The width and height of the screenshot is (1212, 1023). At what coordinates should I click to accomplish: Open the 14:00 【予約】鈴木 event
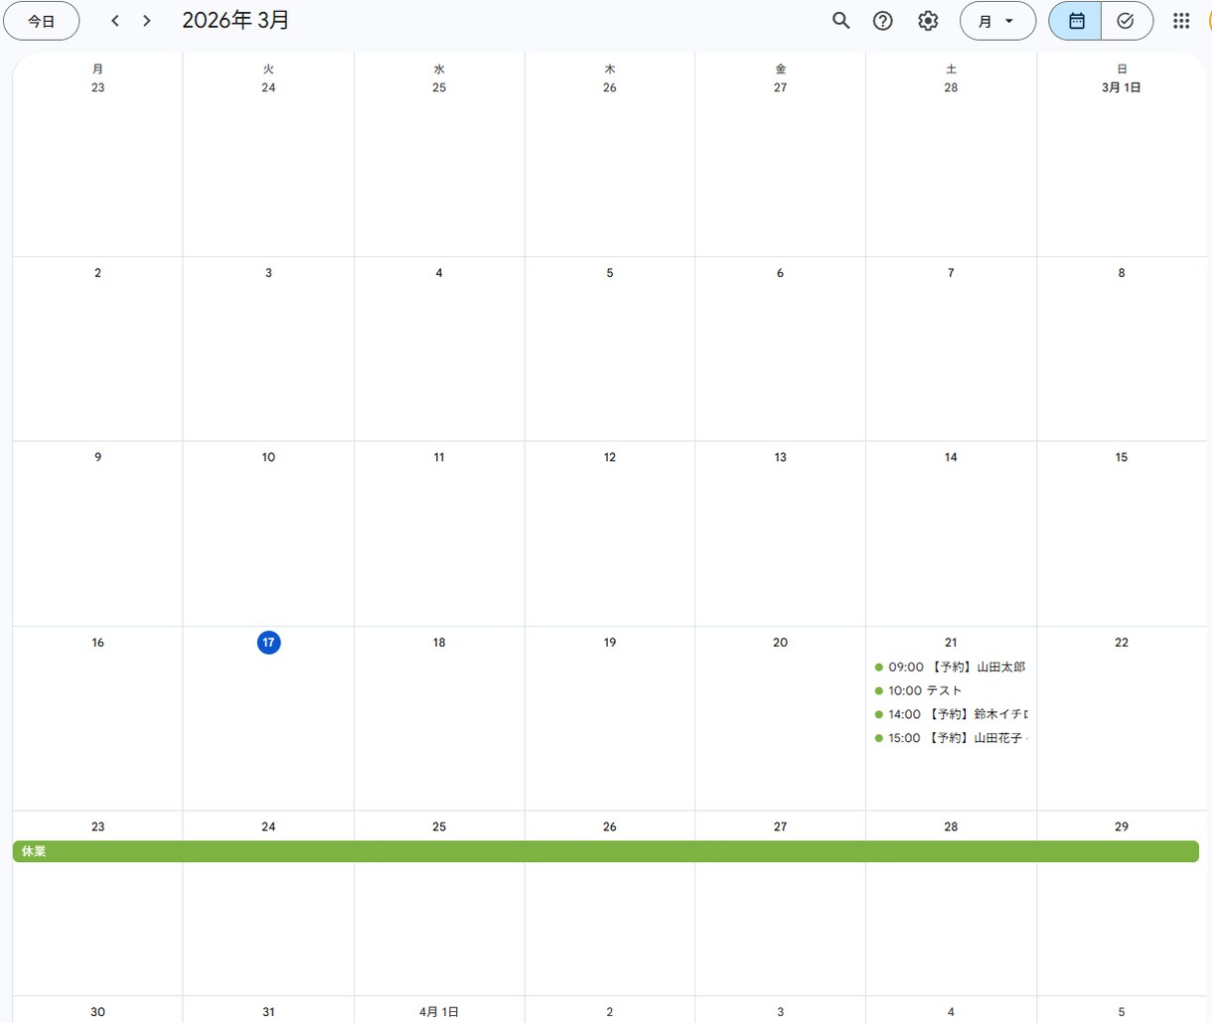[x=951, y=714]
